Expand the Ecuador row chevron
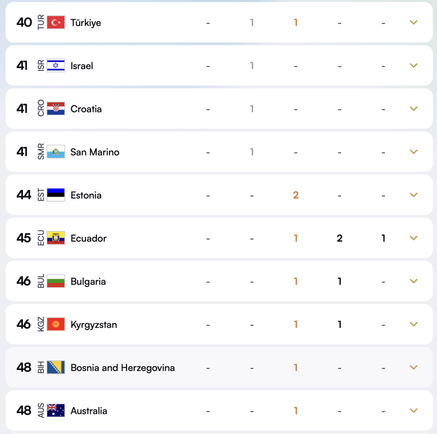This screenshot has width=437, height=434. (x=413, y=238)
